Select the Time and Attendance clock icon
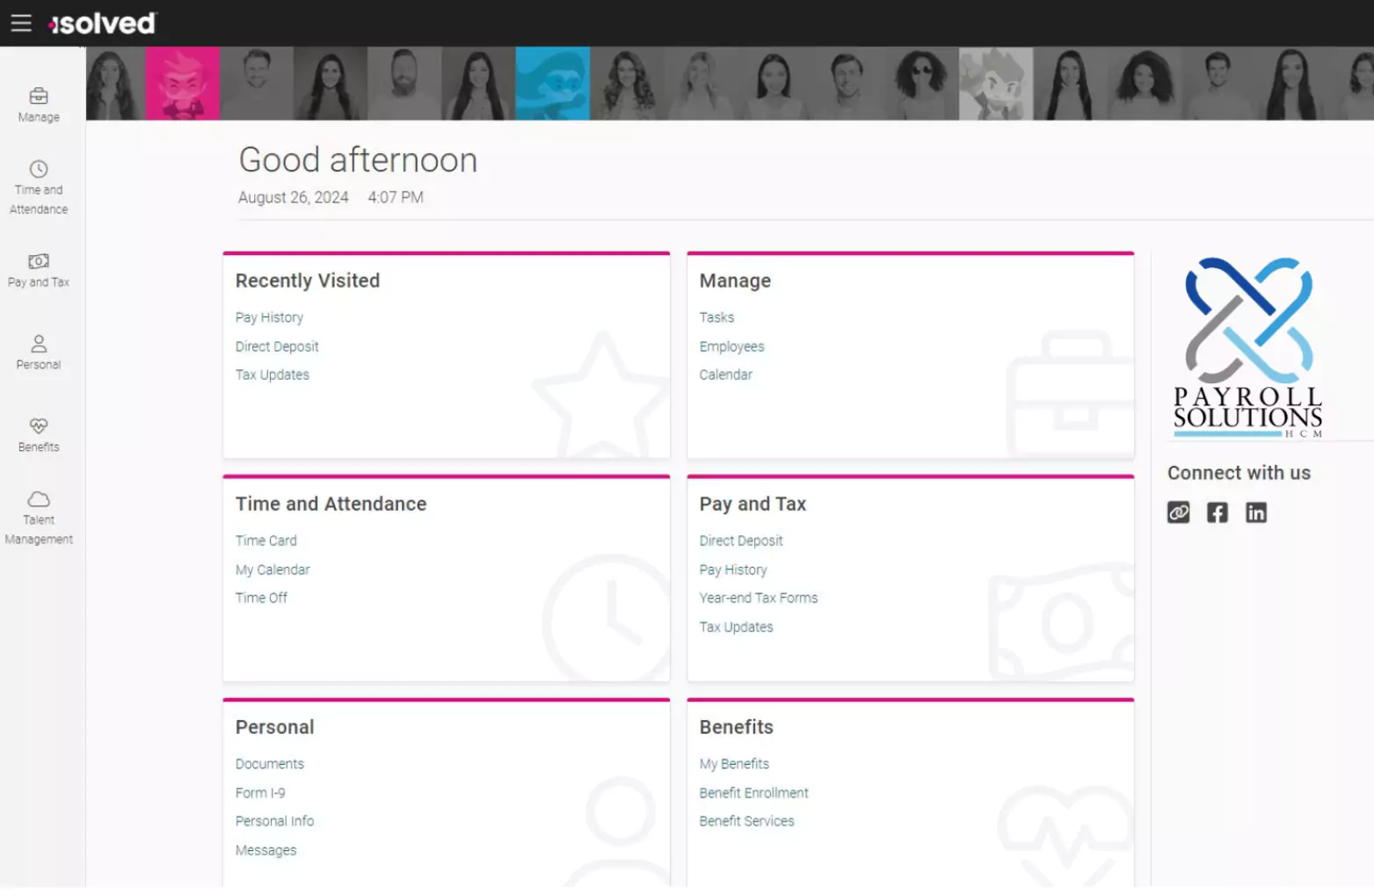Image resolution: width=1374 pixels, height=895 pixels. tap(39, 169)
